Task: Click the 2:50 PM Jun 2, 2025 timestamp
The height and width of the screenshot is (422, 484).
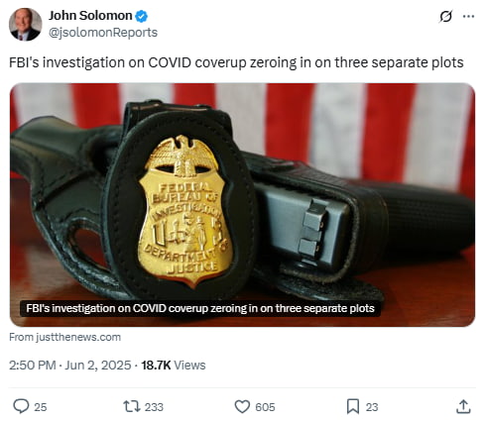Action: point(70,366)
